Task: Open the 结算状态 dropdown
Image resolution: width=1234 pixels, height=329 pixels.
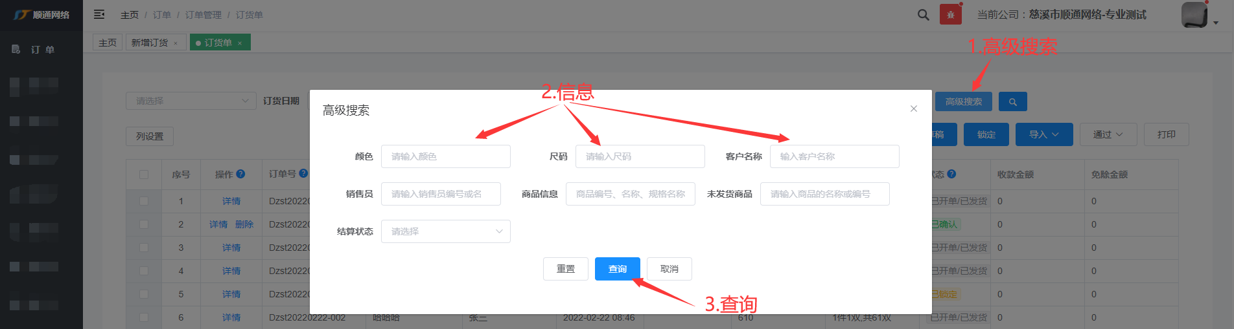Action: 445,231
